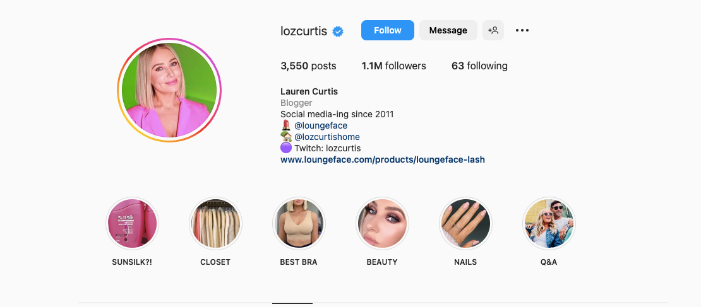Visit the www.loungeface.com products link
701x307 pixels.
click(x=383, y=159)
